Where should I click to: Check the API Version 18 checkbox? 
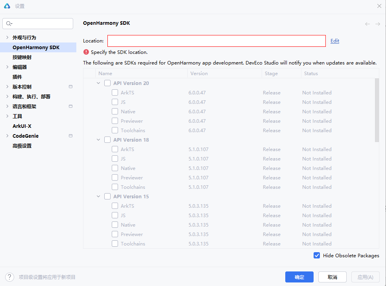click(x=107, y=140)
